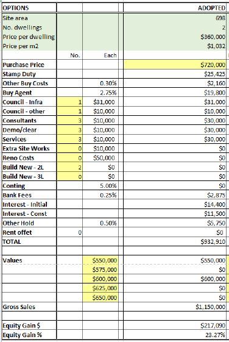This screenshot has height=342, width=229.
Task: Select the Other Buy Costs 0.30% cell
Action: (x=100, y=84)
